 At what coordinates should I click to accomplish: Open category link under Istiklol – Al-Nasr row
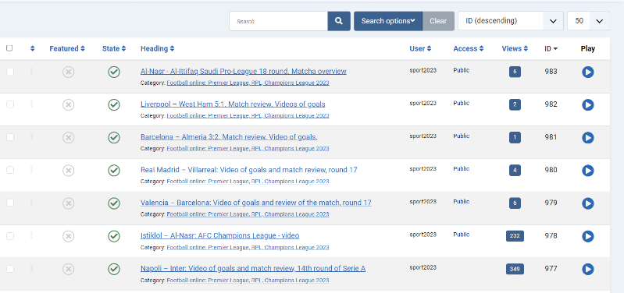tap(248, 247)
